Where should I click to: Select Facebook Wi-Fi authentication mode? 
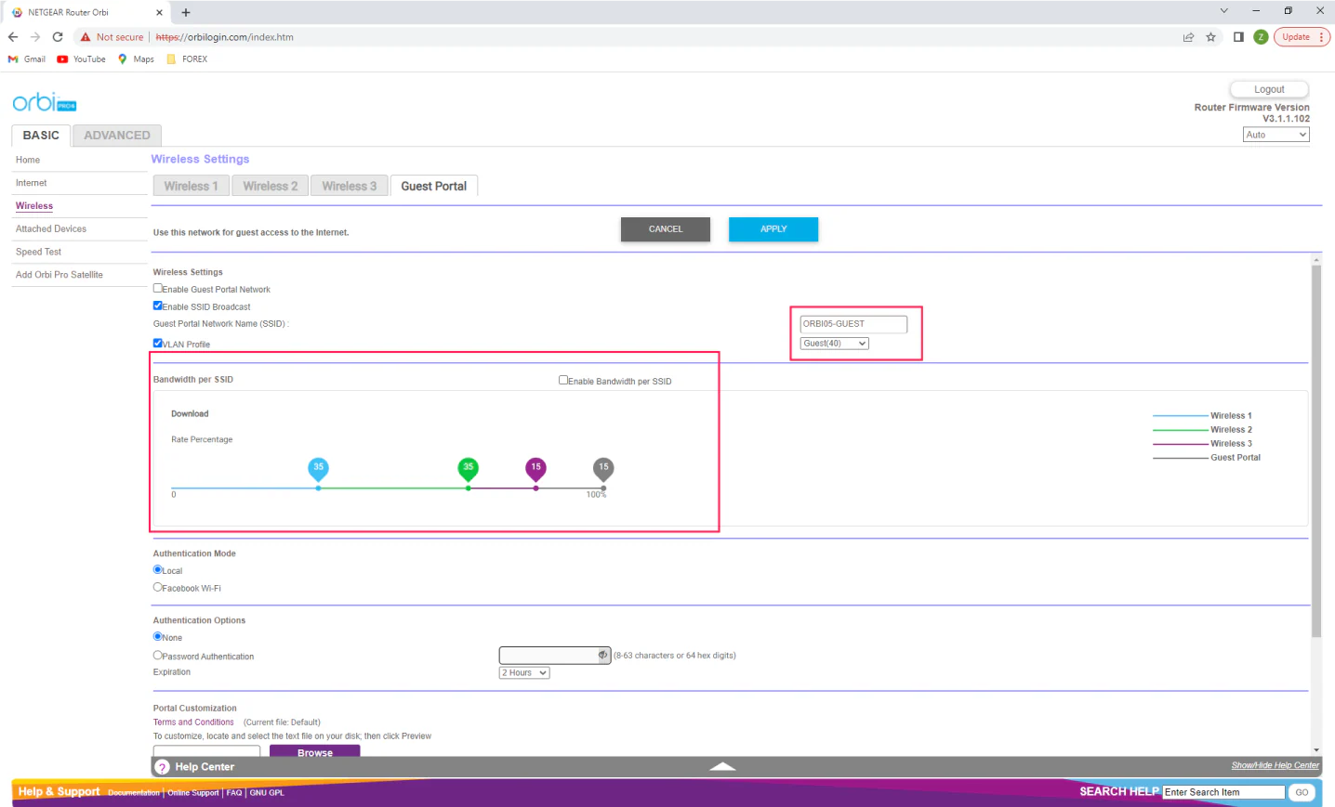pyautogui.click(x=158, y=587)
